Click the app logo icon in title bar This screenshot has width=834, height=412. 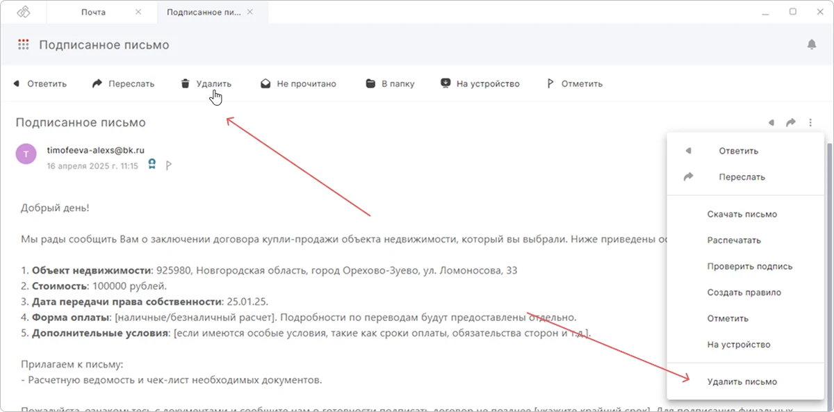24,12
